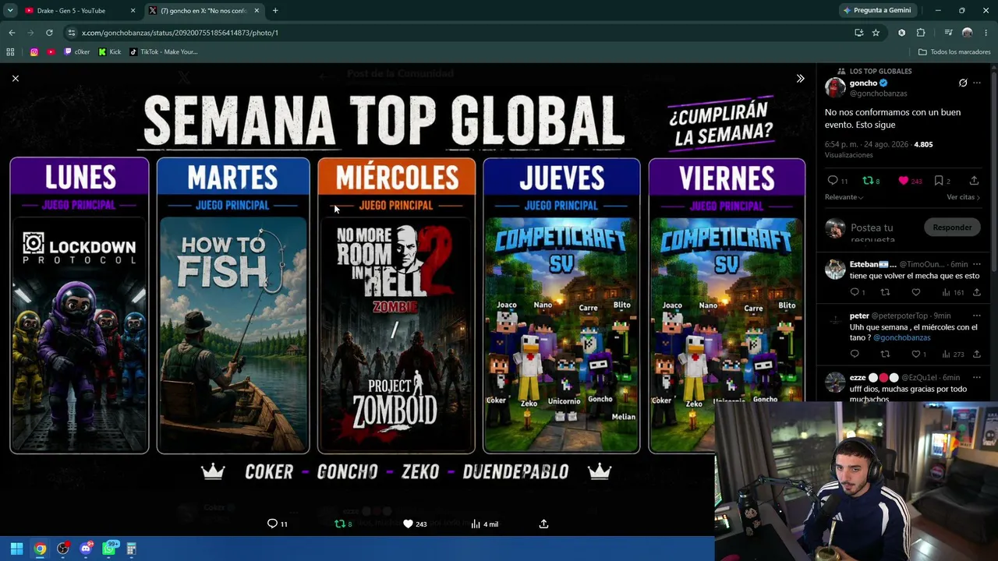Open a new browser tab
The height and width of the screenshot is (561, 998).
(275, 11)
